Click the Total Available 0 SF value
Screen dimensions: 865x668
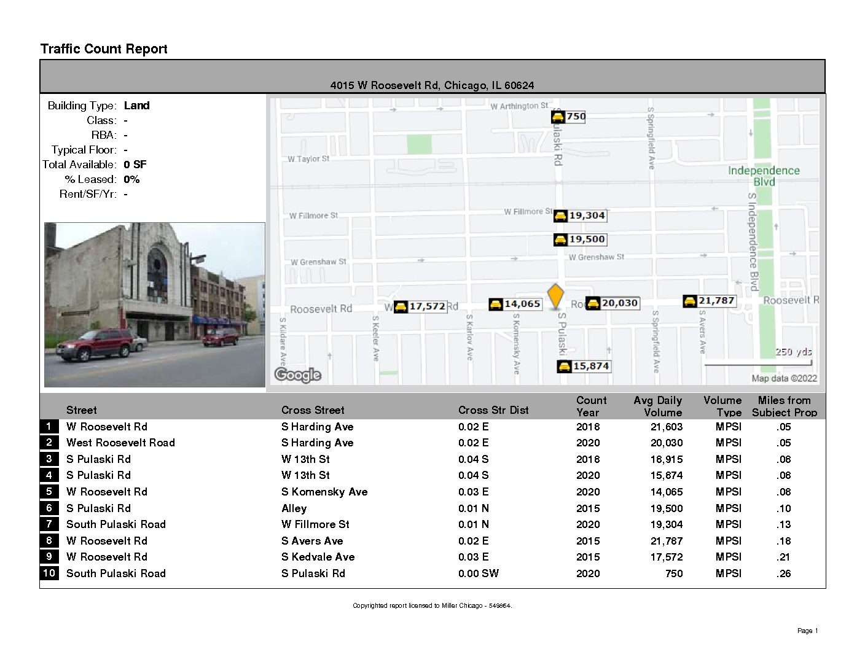135,165
